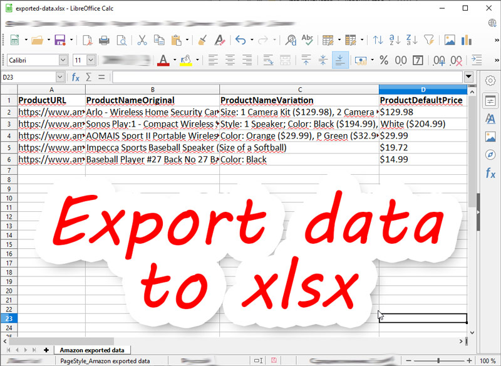Toggle Print Preview icon
The image size is (501, 366).
click(121, 40)
